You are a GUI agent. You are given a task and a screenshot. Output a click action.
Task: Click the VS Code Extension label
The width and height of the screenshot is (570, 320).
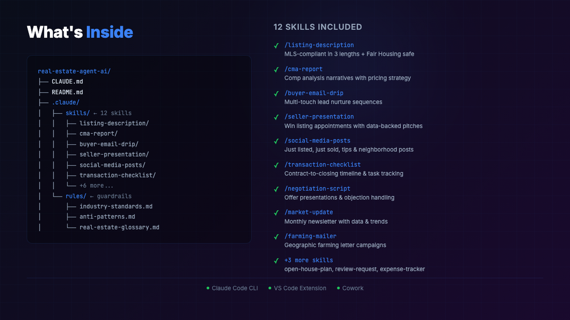pyautogui.click(x=300, y=288)
